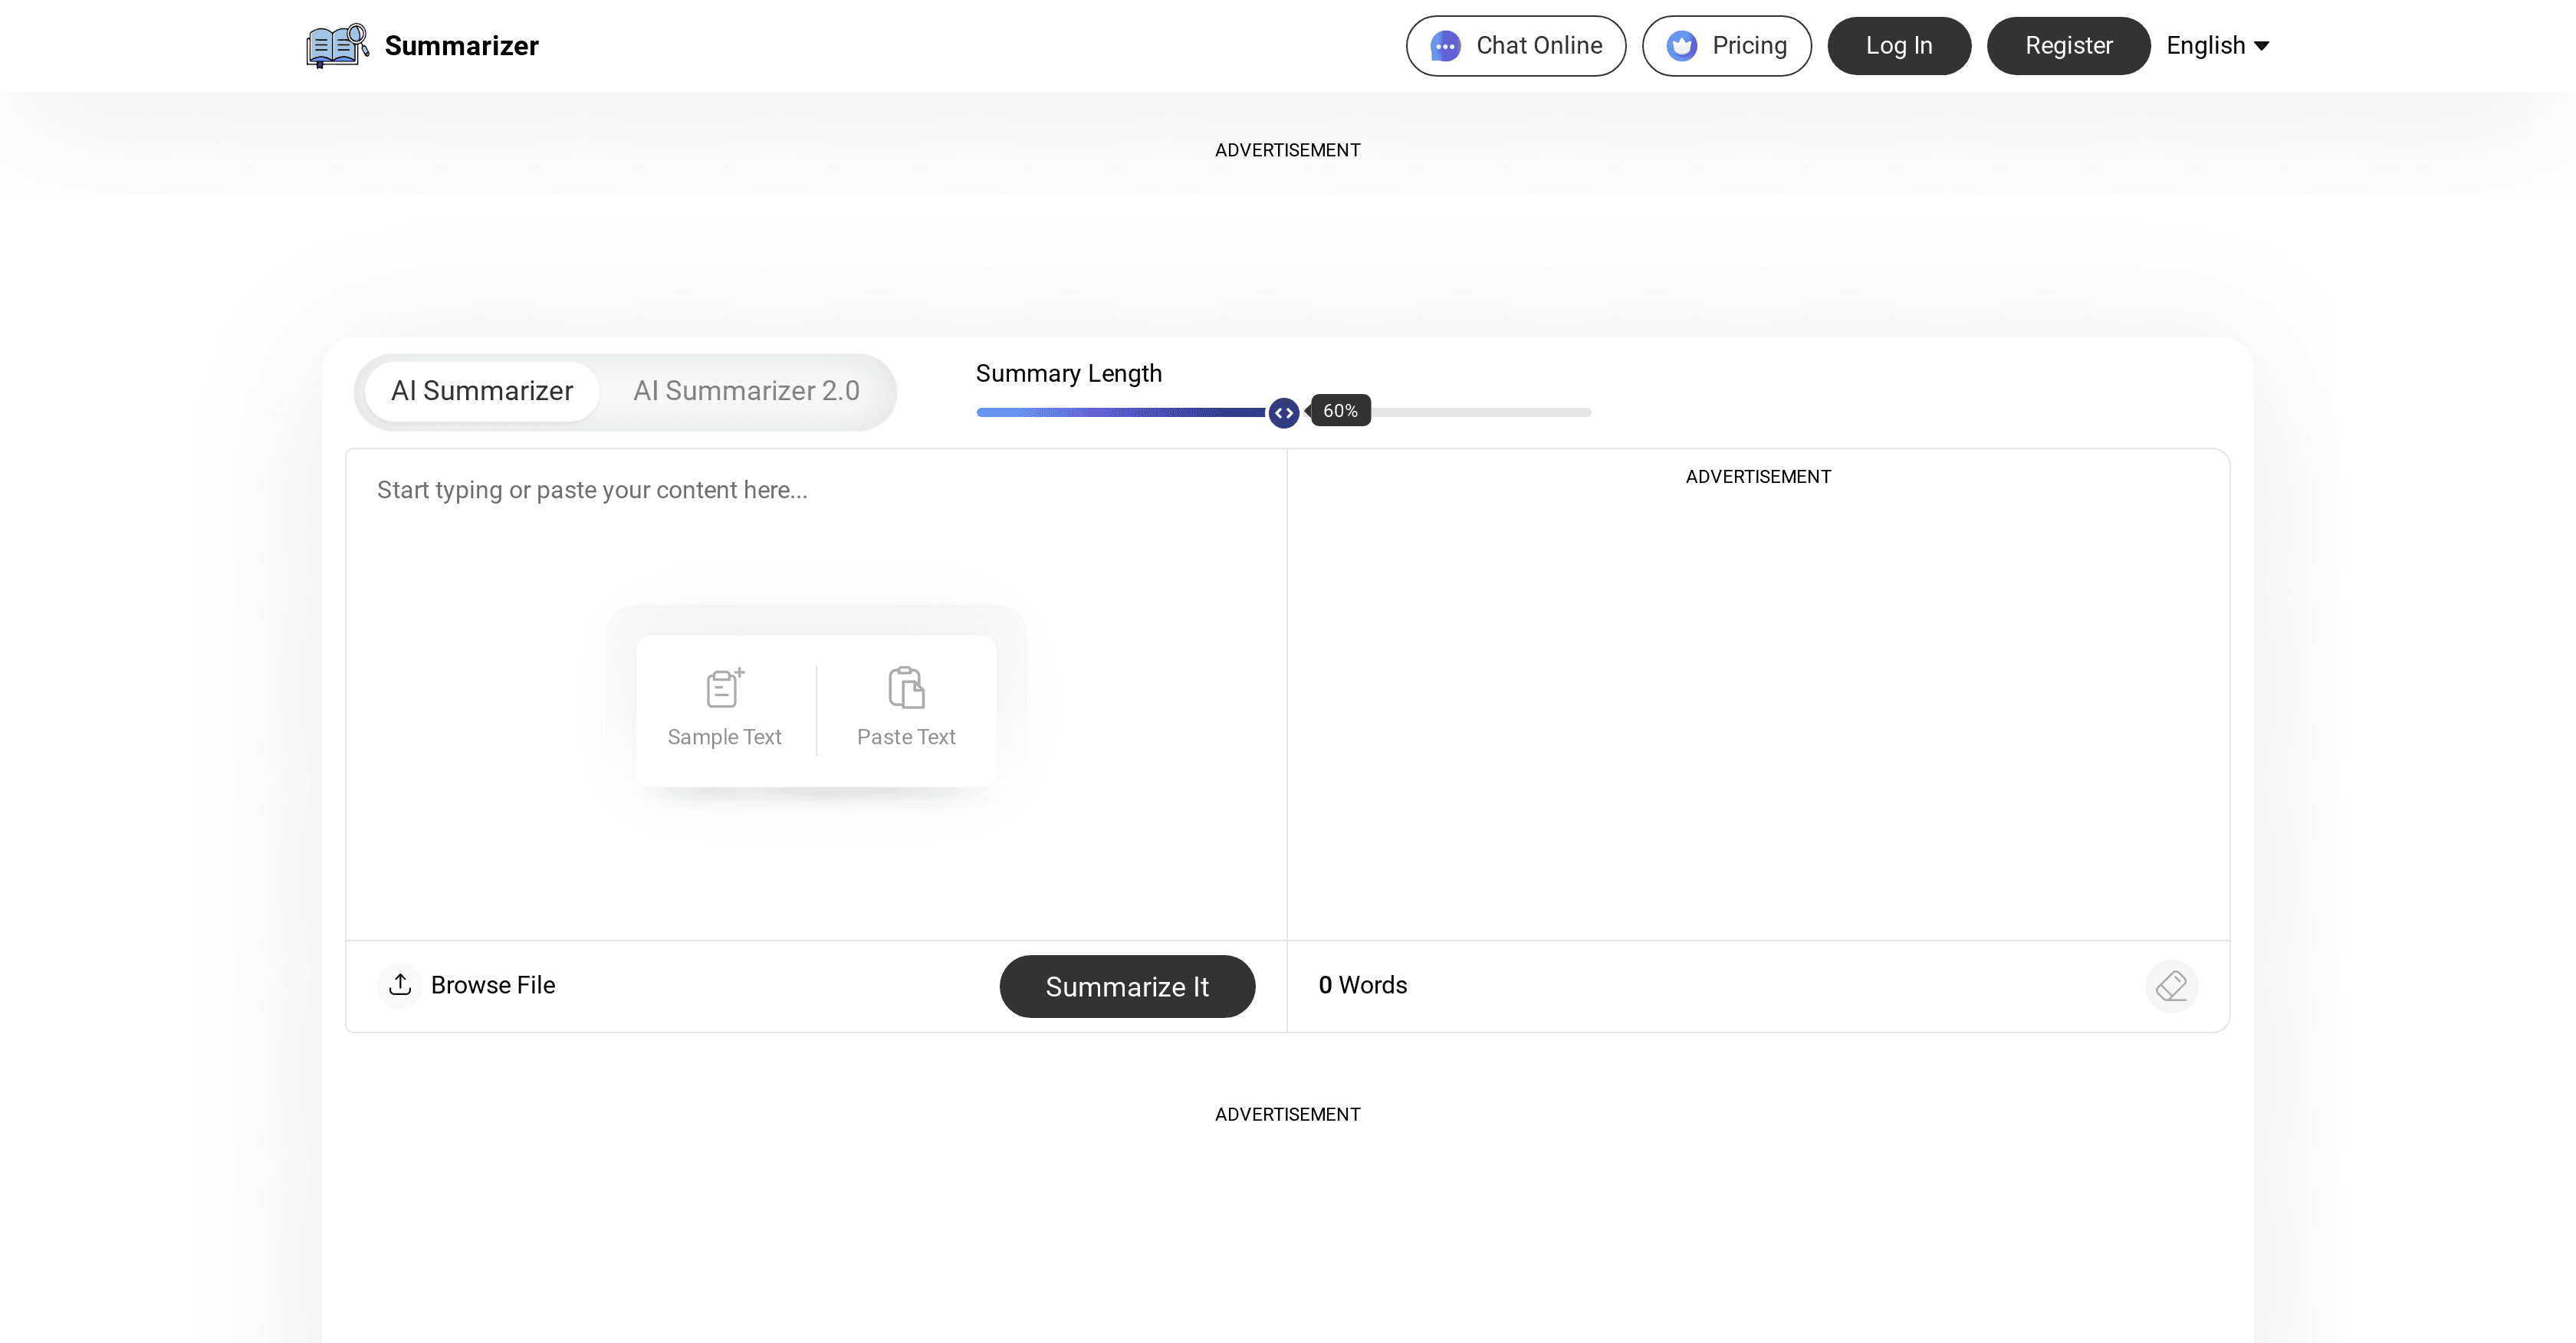Click the Pricing crown icon
The height and width of the screenshot is (1343, 2576).
1682,46
